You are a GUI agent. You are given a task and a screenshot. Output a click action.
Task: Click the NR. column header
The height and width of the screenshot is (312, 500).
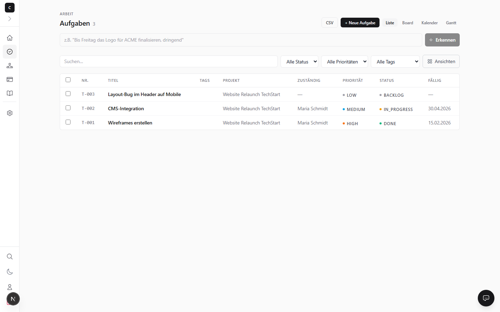[x=85, y=80]
